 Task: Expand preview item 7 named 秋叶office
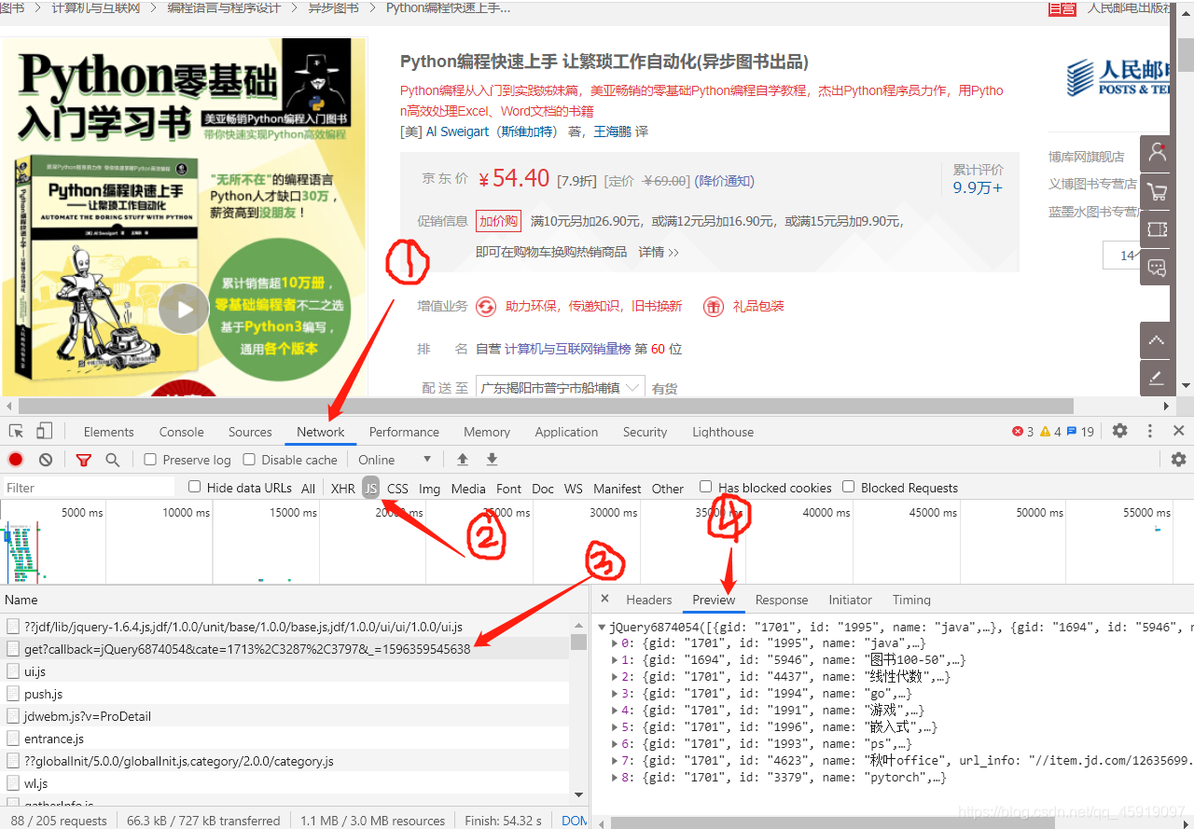[614, 761]
